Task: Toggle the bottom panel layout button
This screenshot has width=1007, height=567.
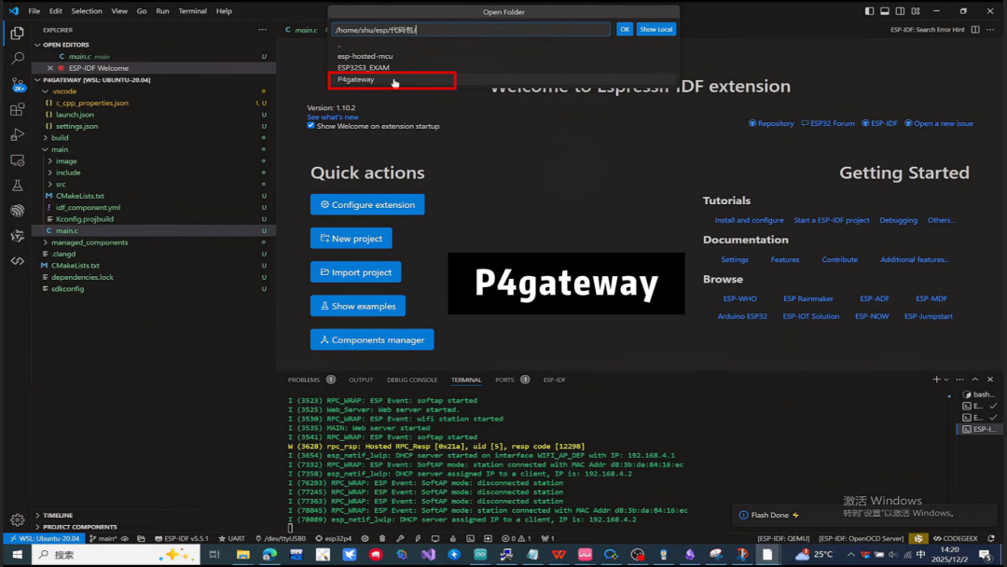Action: coord(884,11)
